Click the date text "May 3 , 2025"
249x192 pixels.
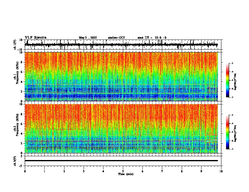tap(88, 38)
